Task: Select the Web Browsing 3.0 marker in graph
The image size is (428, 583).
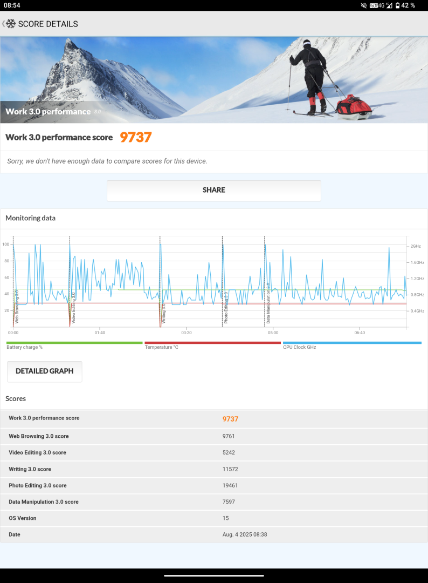Action: click(17, 307)
